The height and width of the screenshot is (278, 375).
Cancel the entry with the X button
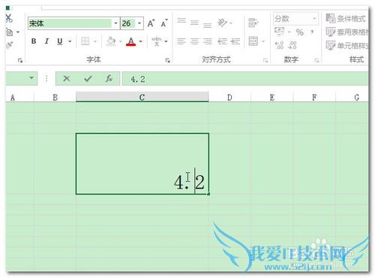pyautogui.click(x=67, y=79)
